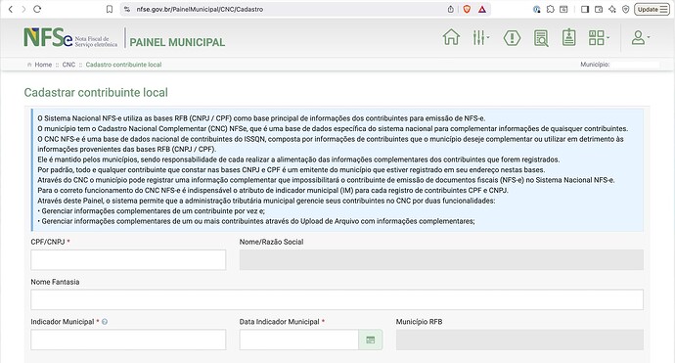Focus the Nome Fantasia input field
This screenshot has width=675, height=363.
point(337,299)
